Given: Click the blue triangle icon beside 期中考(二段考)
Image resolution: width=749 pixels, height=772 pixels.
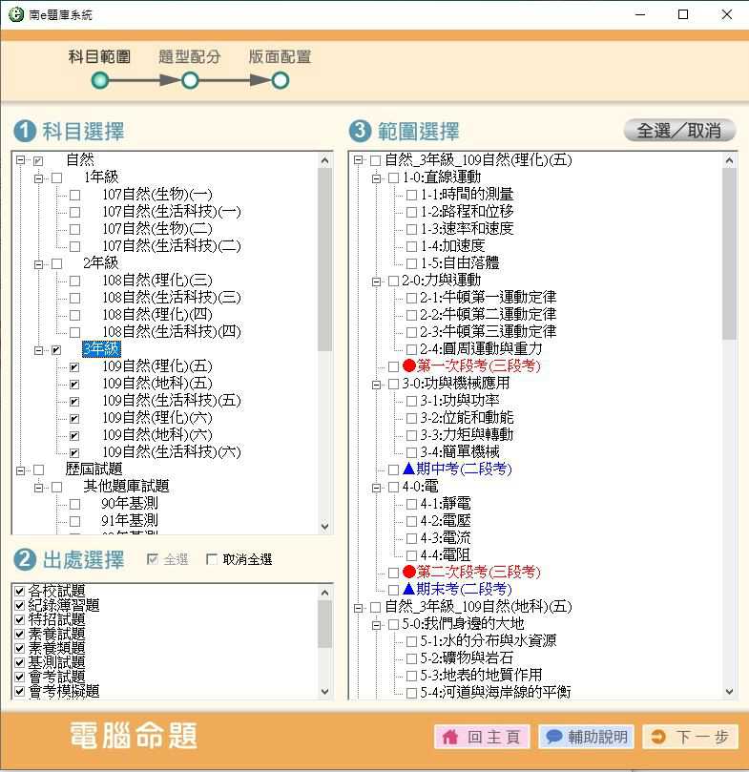Looking at the screenshot, I should pos(408,469).
